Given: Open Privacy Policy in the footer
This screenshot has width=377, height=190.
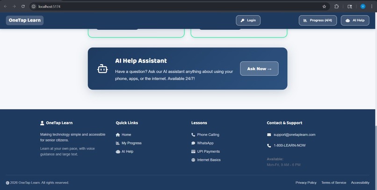Looking at the screenshot, I should pyautogui.click(x=306, y=183).
